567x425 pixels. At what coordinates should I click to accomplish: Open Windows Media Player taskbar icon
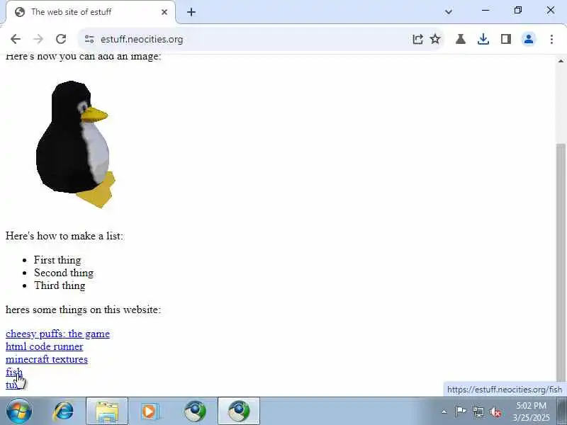(150, 412)
